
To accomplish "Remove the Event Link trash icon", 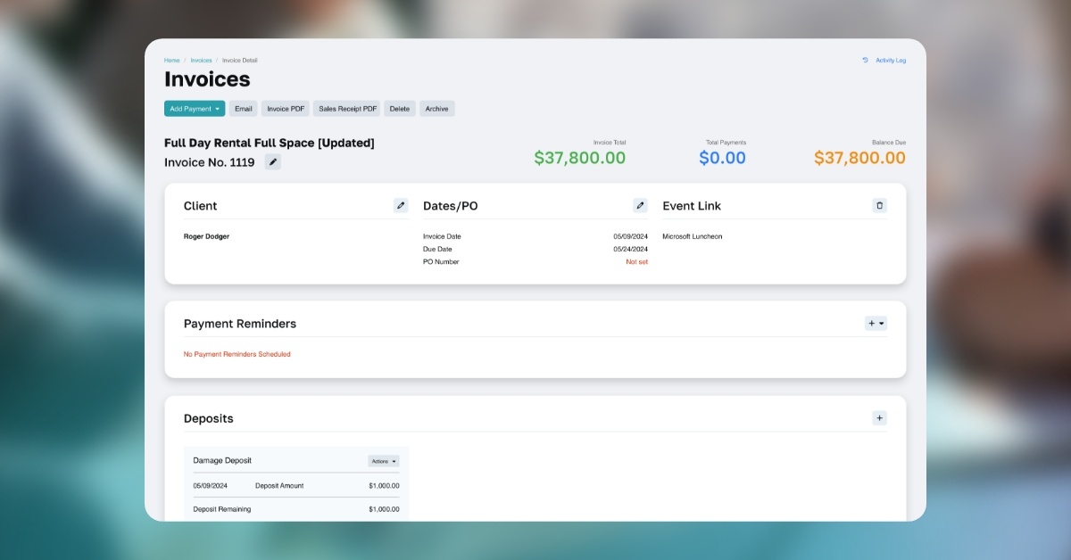I will pyautogui.click(x=880, y=205).
